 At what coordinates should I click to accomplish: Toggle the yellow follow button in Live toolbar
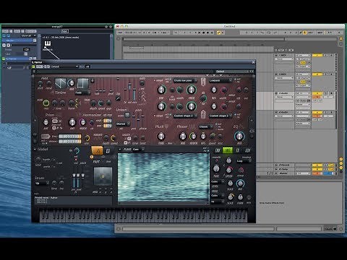coord(219,32)
